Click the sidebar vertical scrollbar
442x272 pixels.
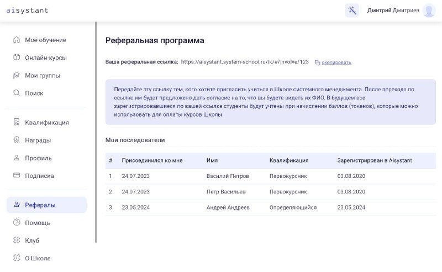point(96,132)
